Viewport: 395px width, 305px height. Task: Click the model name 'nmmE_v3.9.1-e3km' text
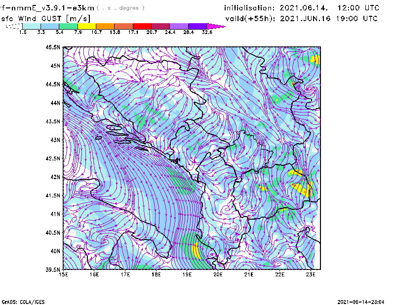tap(53, 8)
